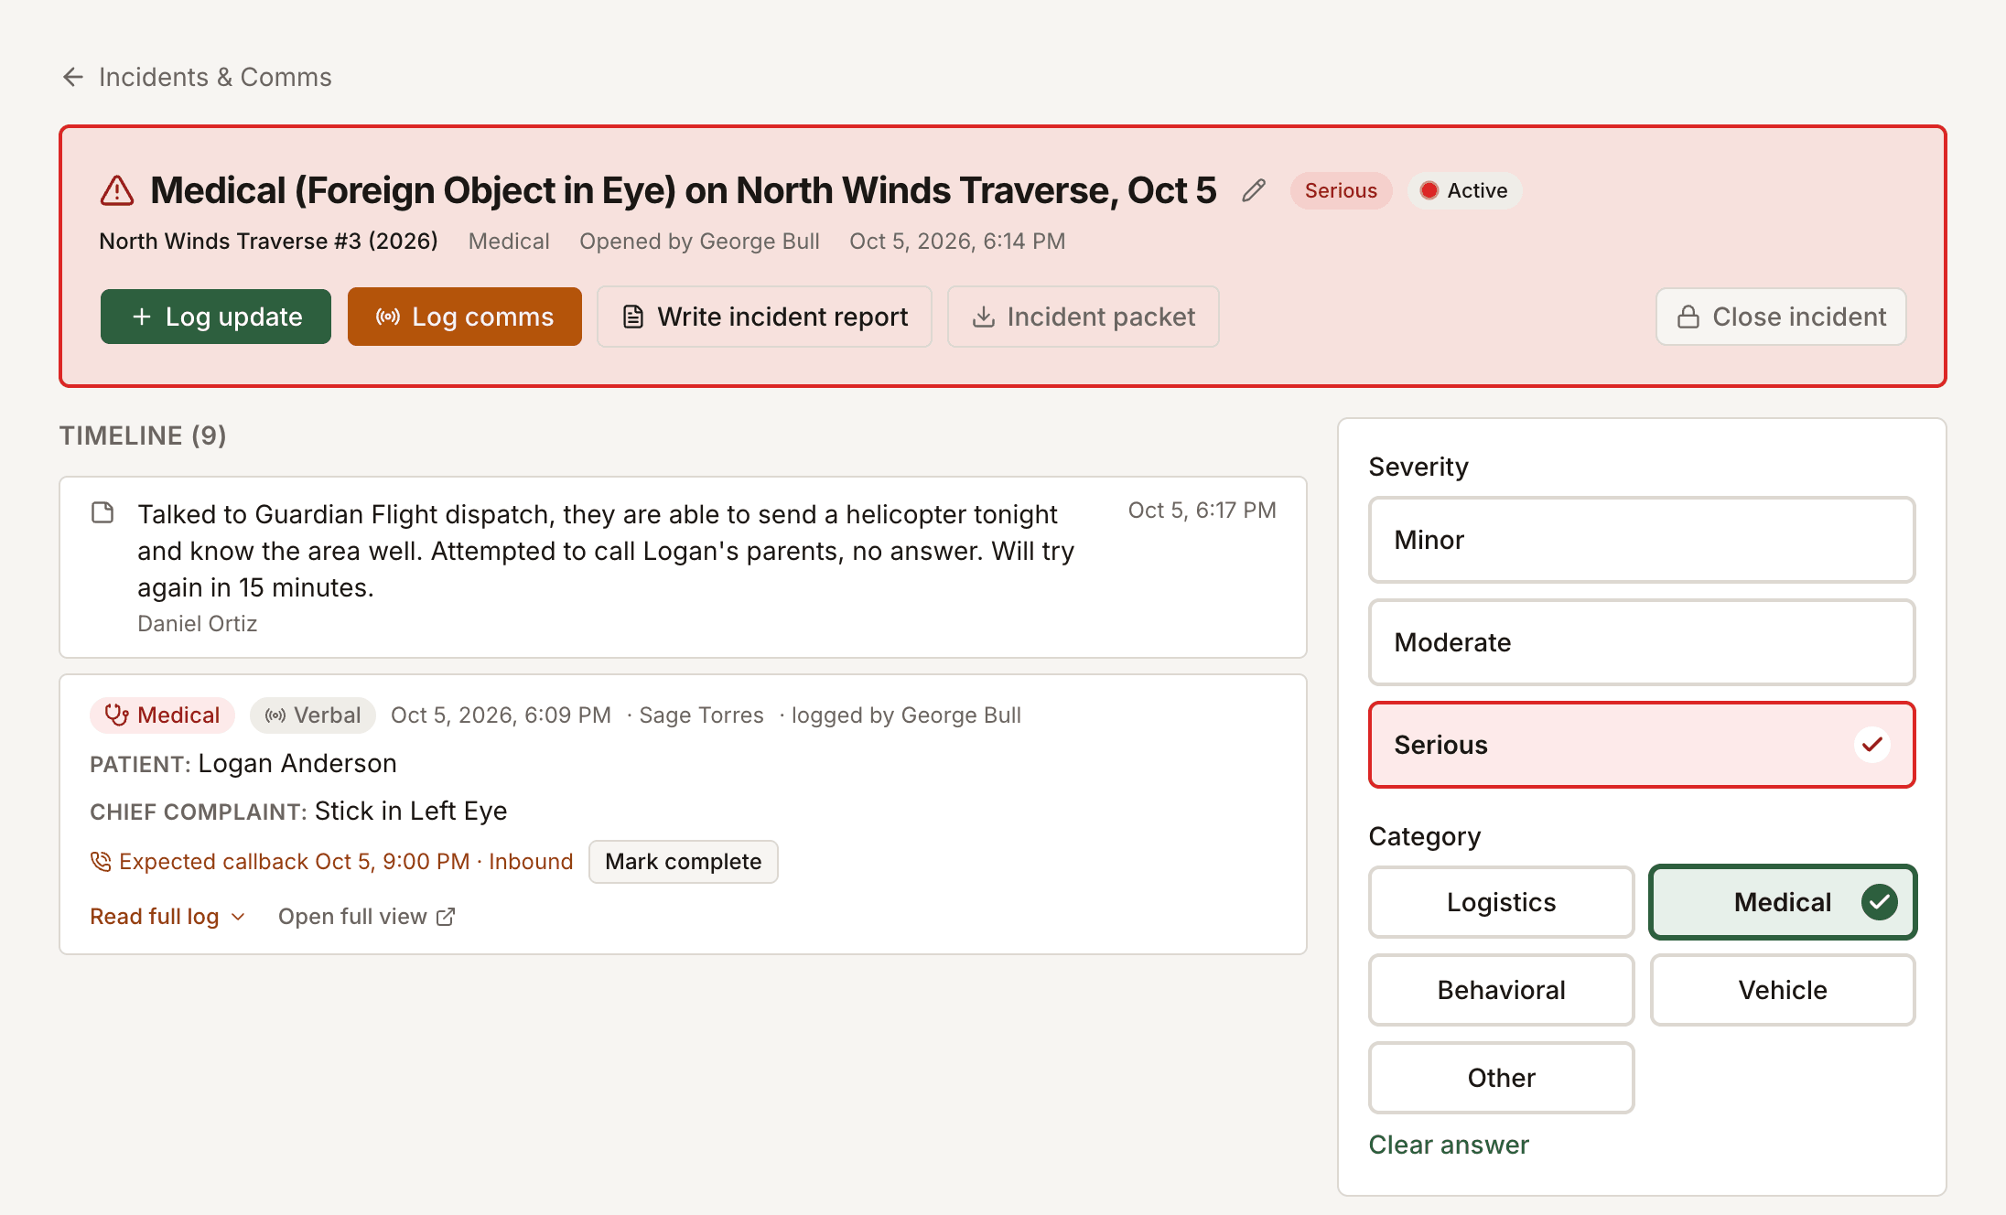Click the Log update button
The height and width of the screenshot is (1215, 2006).
tap(216, 317)
